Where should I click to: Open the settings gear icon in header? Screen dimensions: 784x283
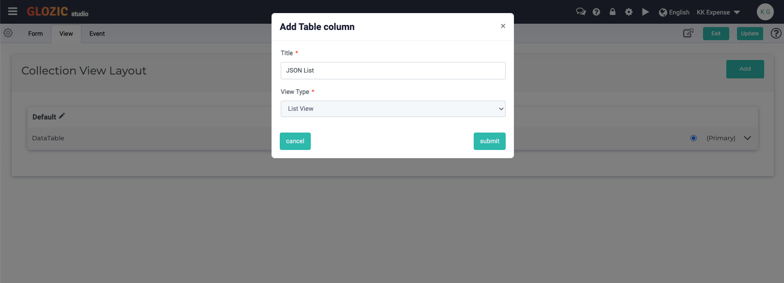[x=629, y=12]
